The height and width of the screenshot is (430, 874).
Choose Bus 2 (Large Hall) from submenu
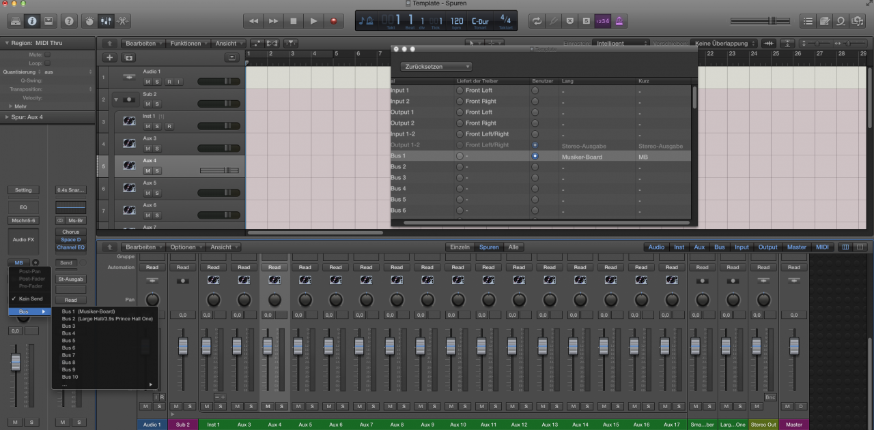[x=107, y=319]
